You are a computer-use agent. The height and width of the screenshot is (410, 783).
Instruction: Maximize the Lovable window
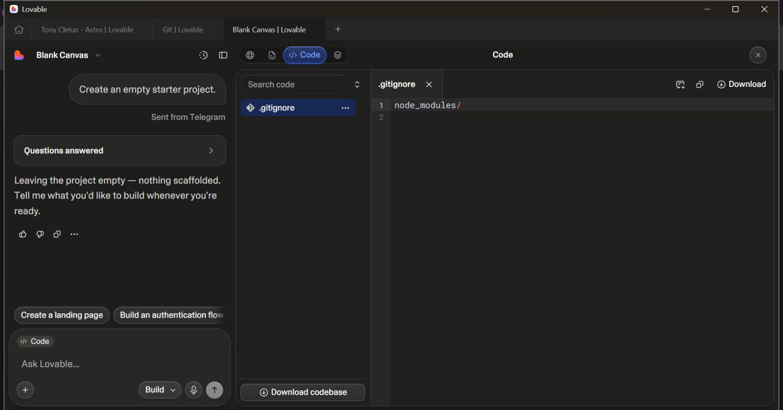point(735,9)
